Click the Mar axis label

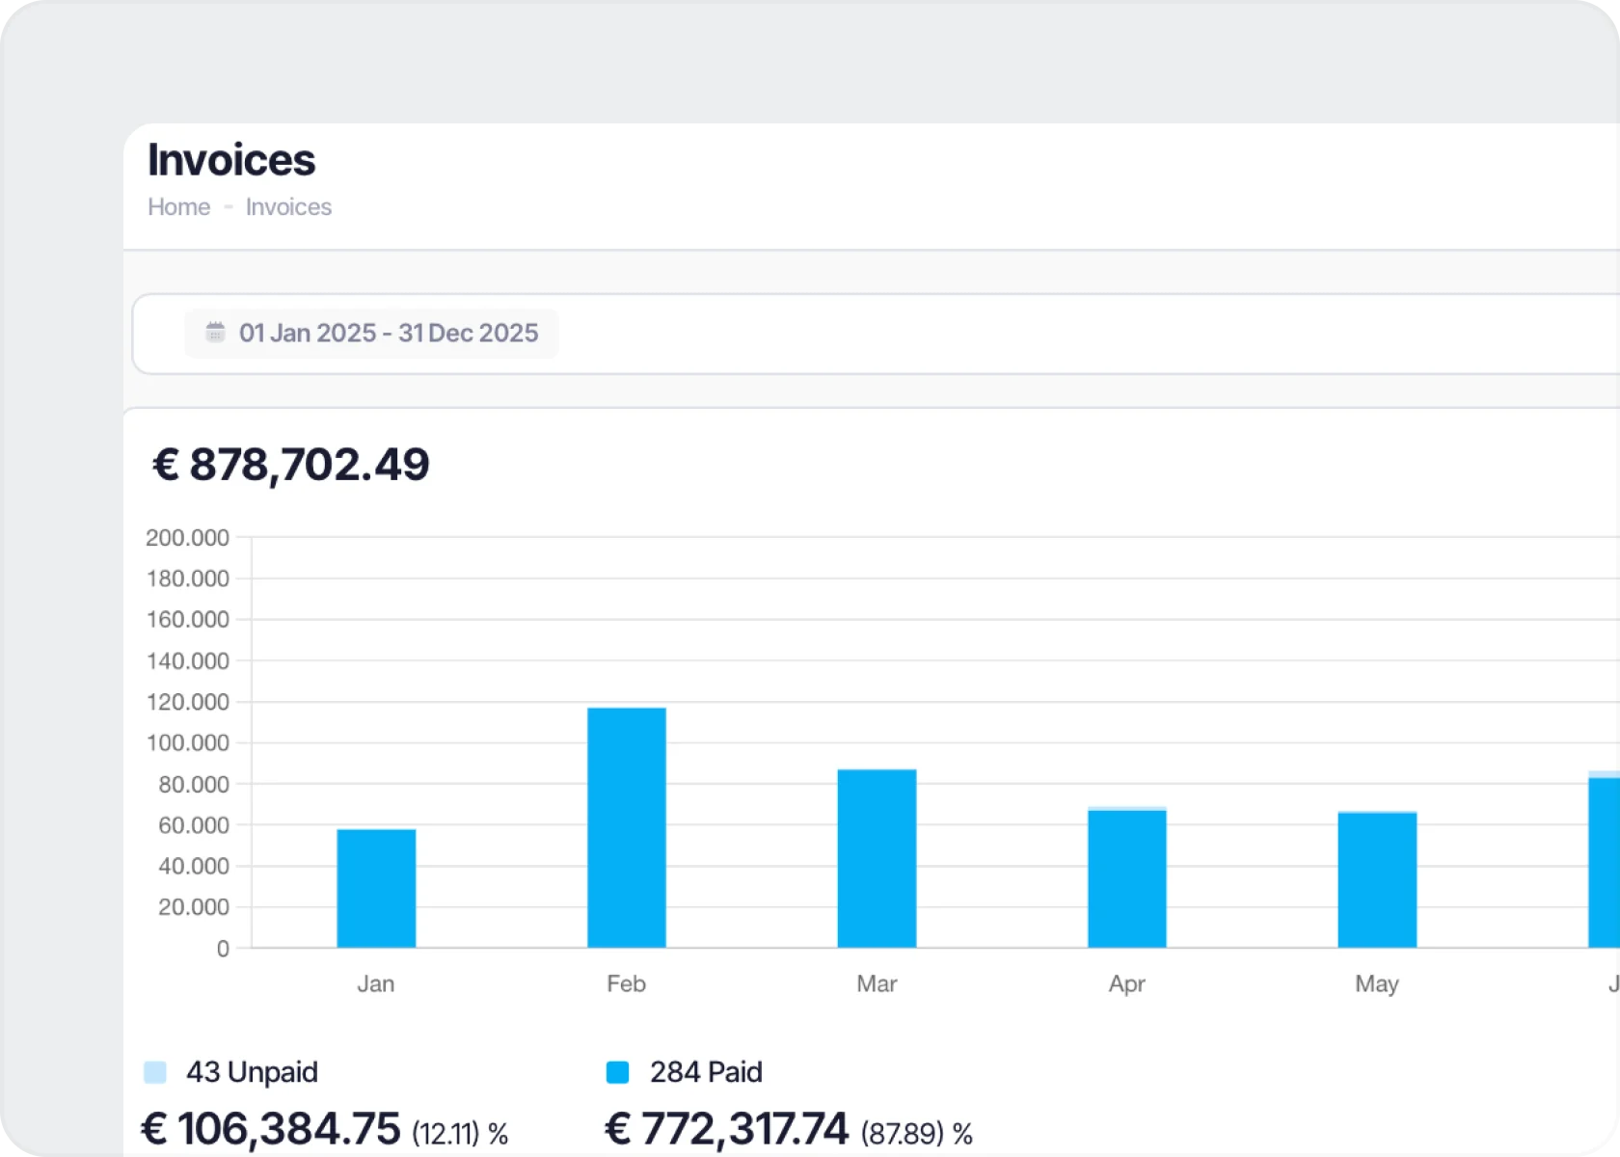[x=877, y=983]
